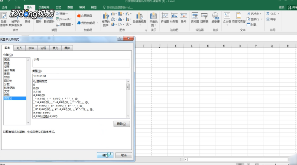Select the 常规 category
297x165 pixels.
[x=15, y=60]
